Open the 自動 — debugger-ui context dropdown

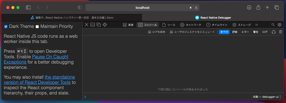[267, 97]
